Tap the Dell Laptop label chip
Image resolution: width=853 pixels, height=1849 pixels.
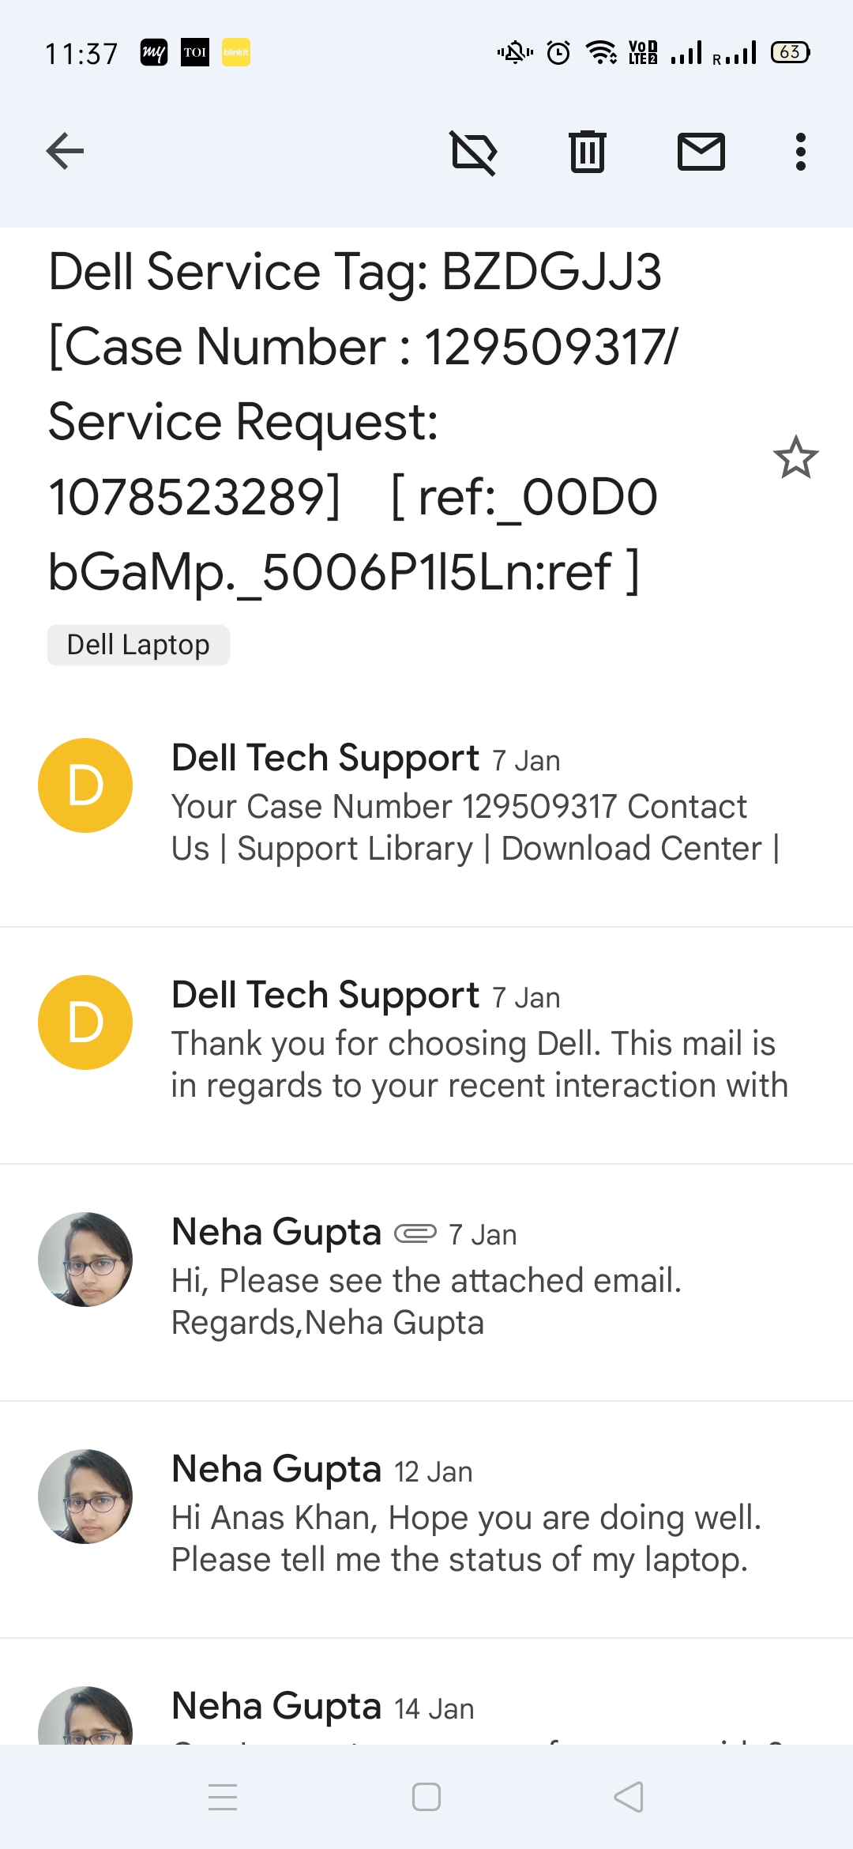coord(138,645)
